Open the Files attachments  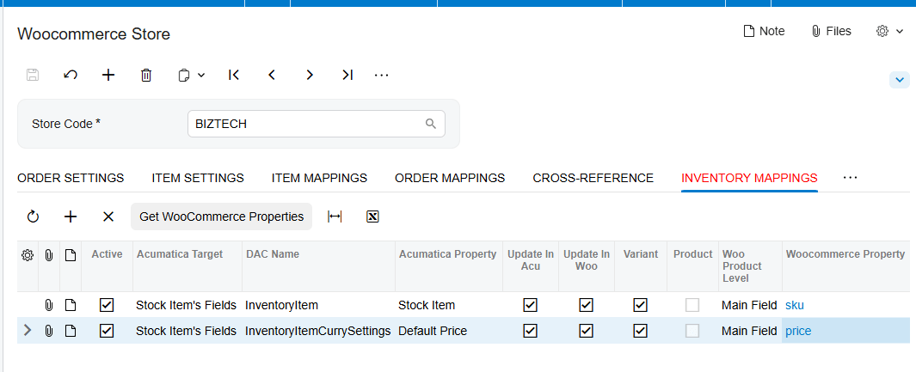831,32
